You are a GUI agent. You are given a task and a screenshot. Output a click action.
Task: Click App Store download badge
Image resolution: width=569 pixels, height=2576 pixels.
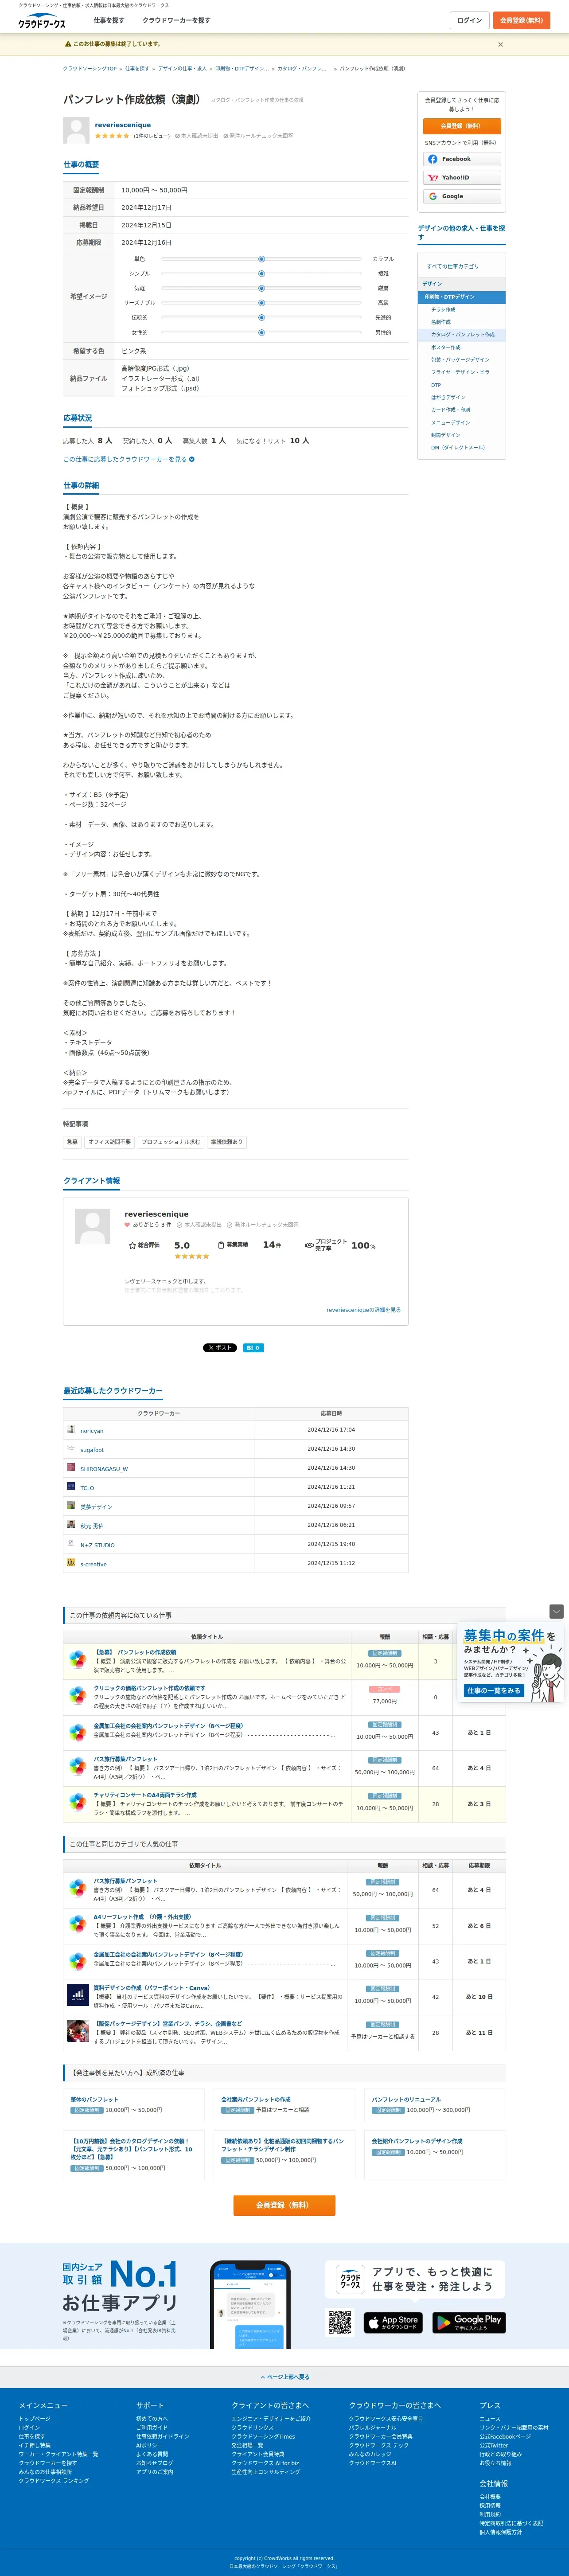coord(393,2322)
